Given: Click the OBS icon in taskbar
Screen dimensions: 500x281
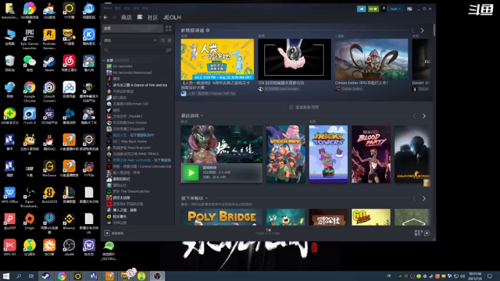Looking at the screenshot, I should tap(157, 276).
